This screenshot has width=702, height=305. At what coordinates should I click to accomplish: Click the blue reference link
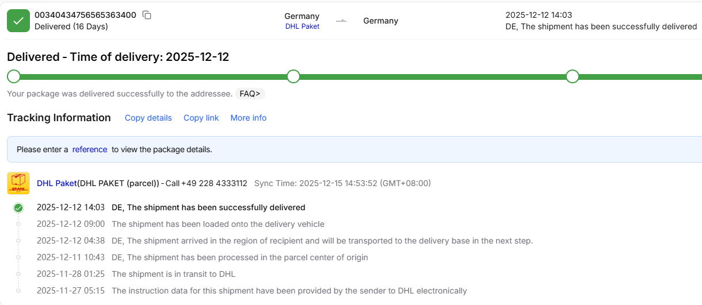point(90,149)
